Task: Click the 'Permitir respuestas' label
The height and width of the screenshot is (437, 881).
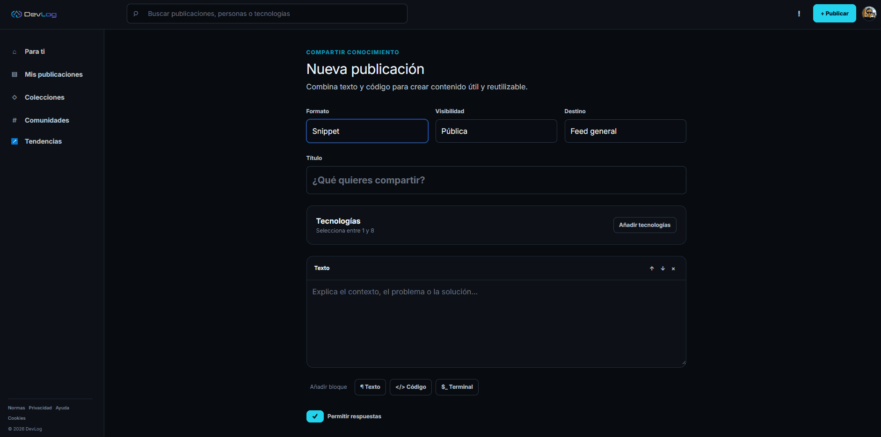Action: pos(354,416)
